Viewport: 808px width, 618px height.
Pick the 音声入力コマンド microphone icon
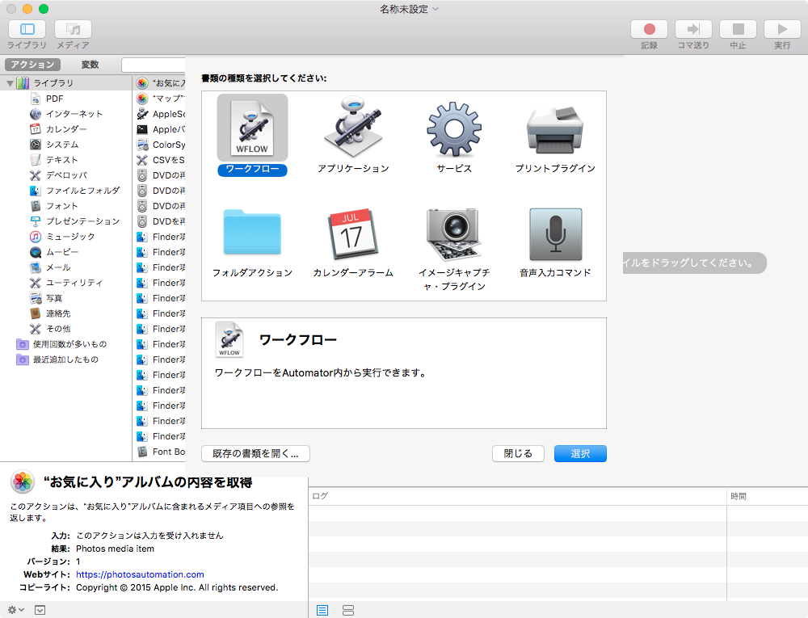pyautogui.click(x=555, y=233)
